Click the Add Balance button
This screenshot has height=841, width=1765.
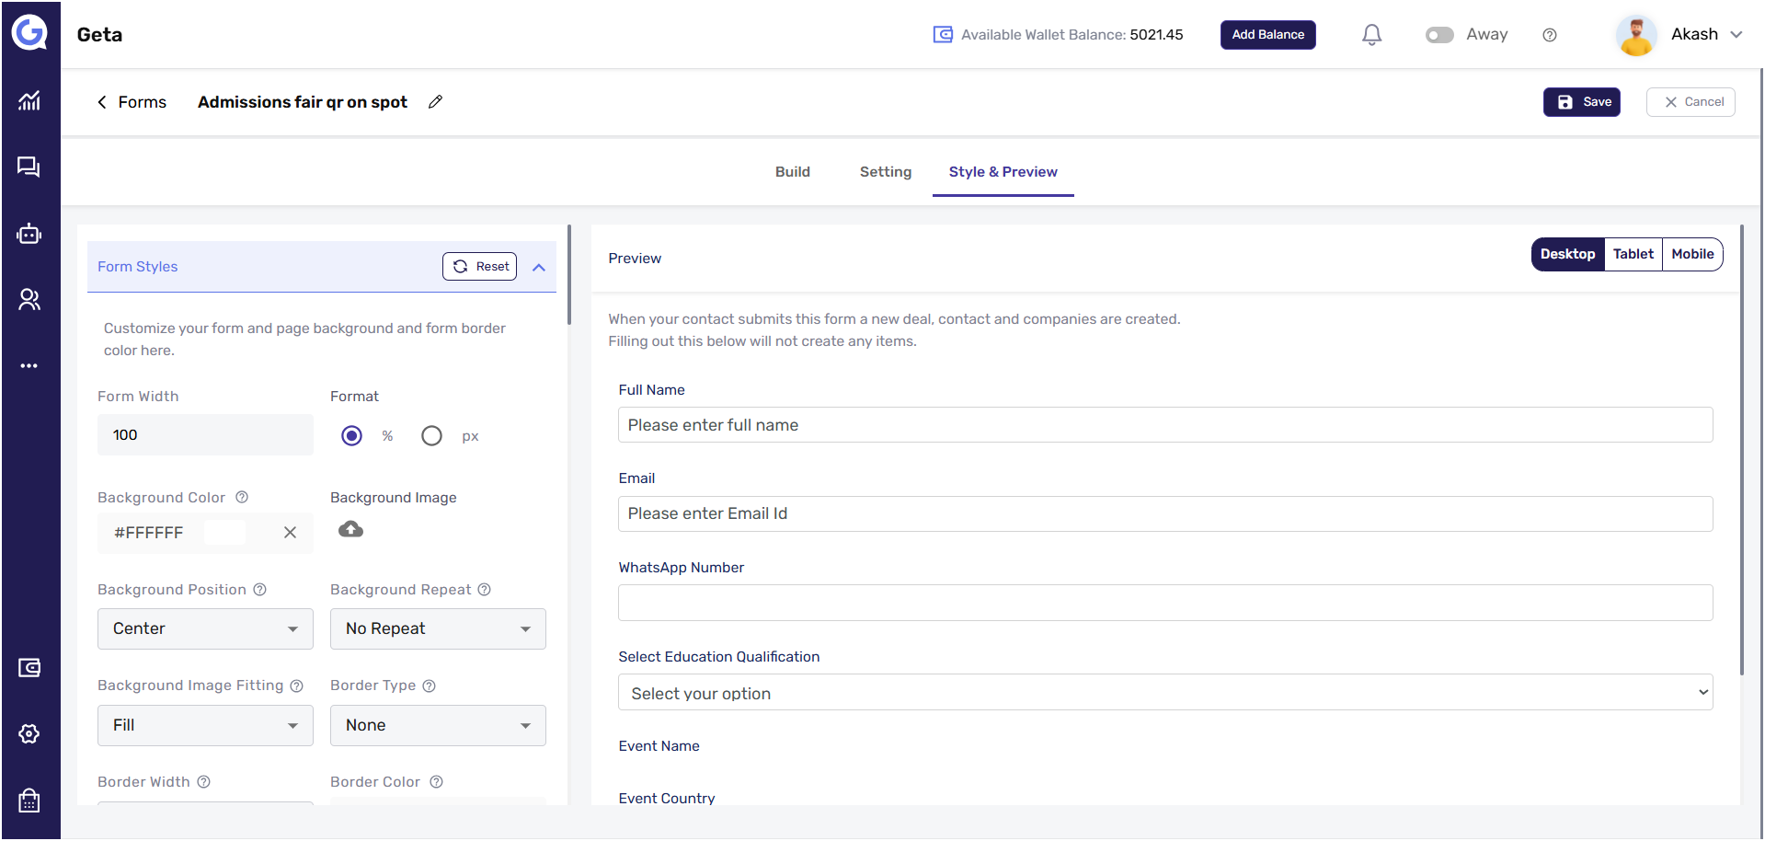click(1267, 35)
